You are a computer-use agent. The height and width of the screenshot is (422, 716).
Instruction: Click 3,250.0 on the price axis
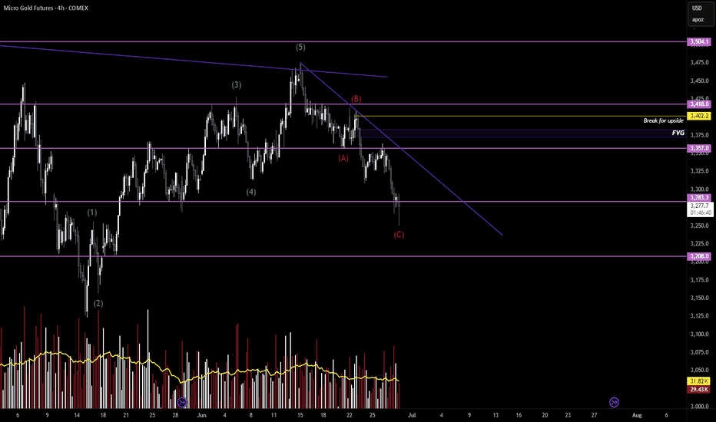coord(699,226)
